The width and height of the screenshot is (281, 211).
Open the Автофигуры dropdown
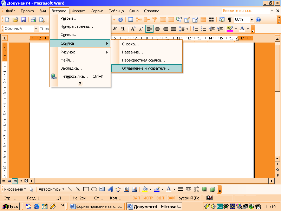[51, 189]
